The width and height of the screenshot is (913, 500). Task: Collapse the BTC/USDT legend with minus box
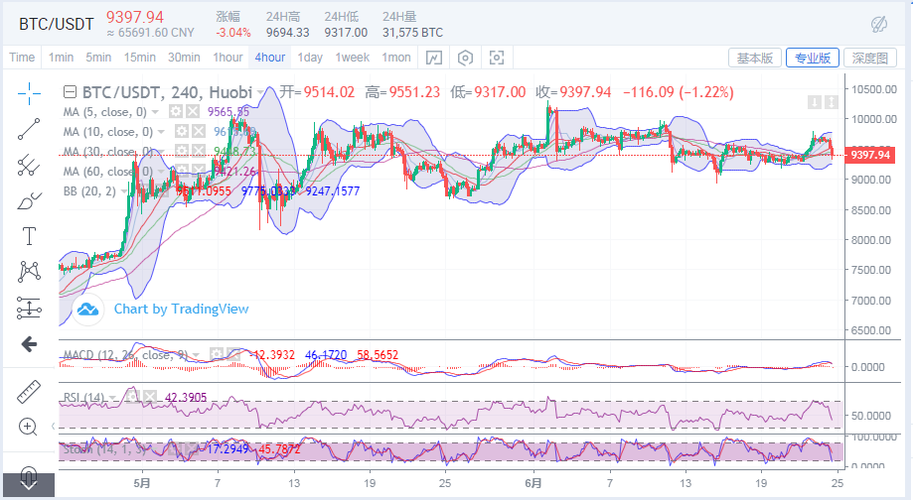[69, 92]
